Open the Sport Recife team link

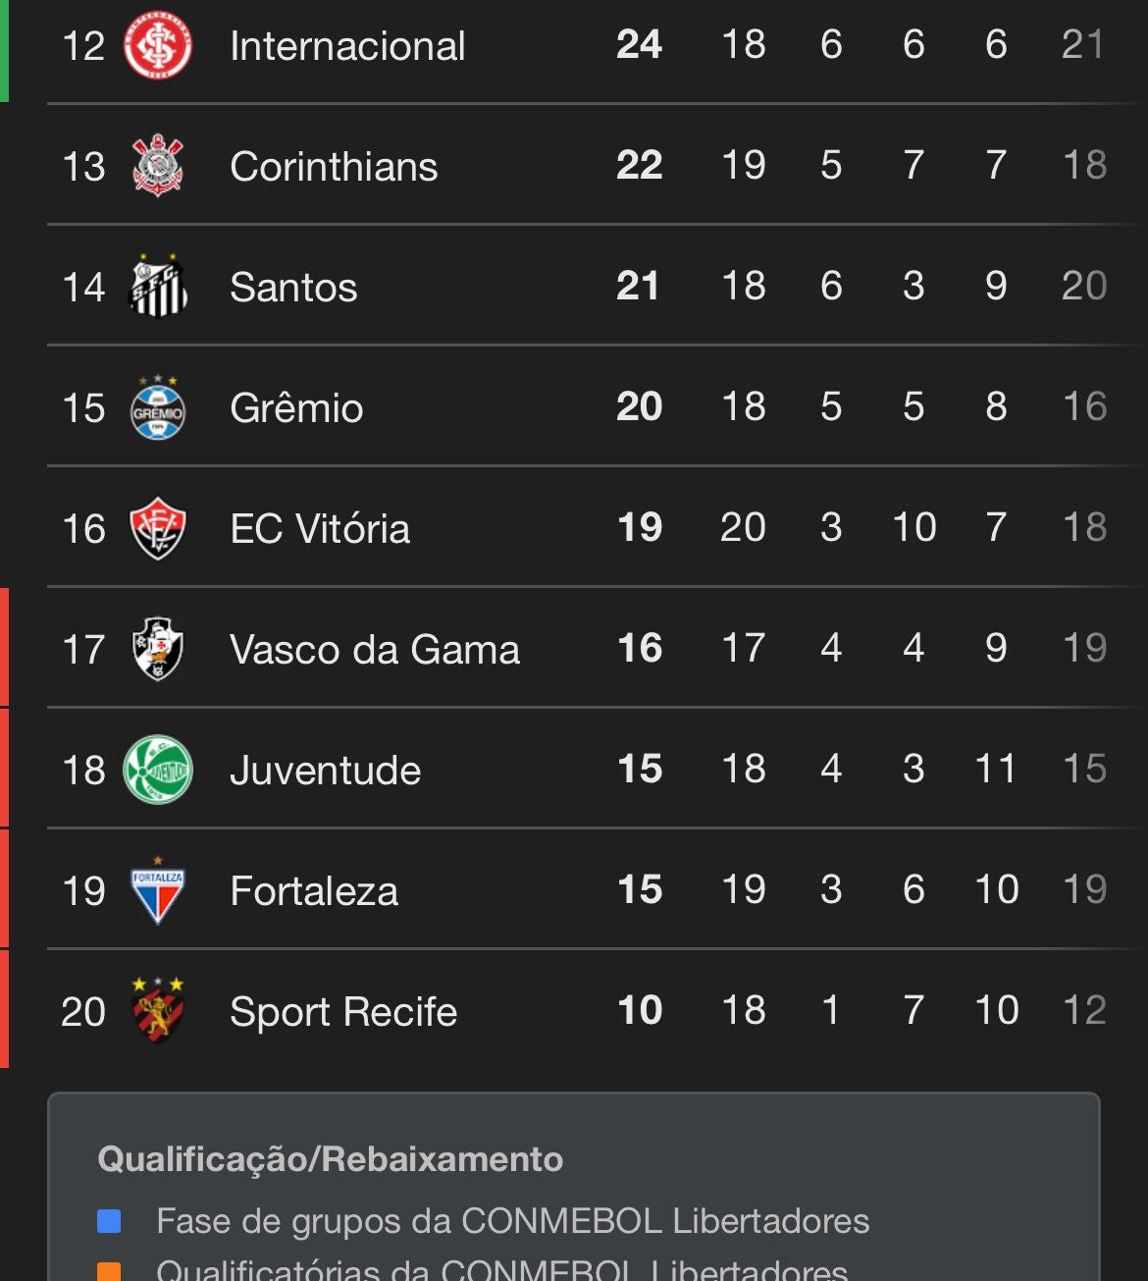343,1012
